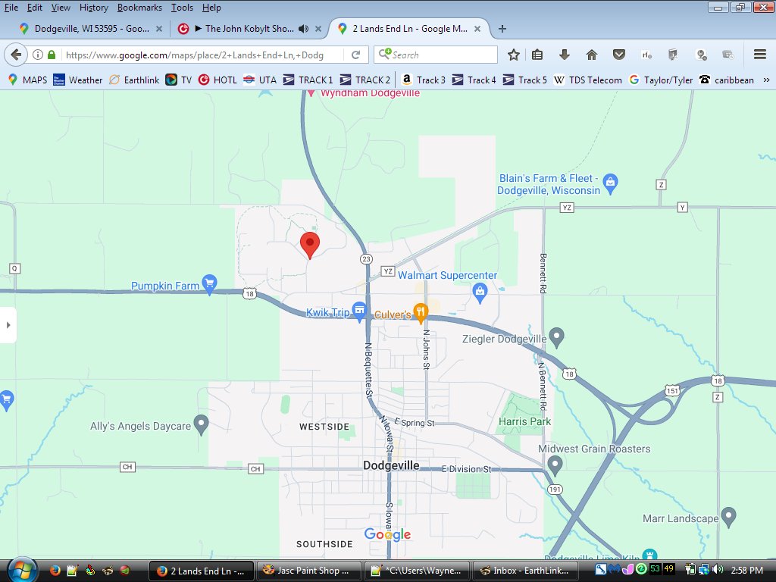Select the Walmart Supercenter map marker

(x=479, y=291)
